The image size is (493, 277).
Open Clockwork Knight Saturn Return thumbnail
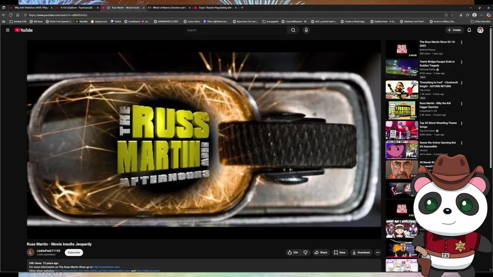tap(402, 89)
